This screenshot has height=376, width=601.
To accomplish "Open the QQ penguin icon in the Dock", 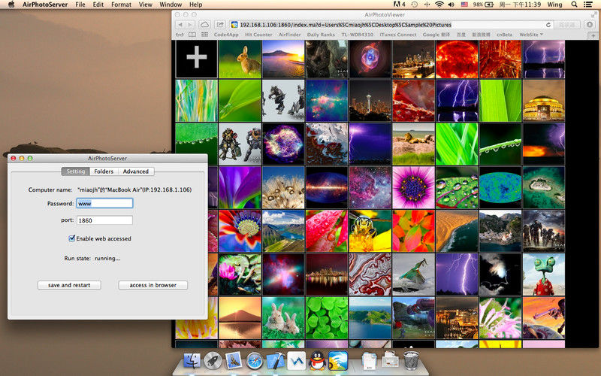I will [317, 360].
